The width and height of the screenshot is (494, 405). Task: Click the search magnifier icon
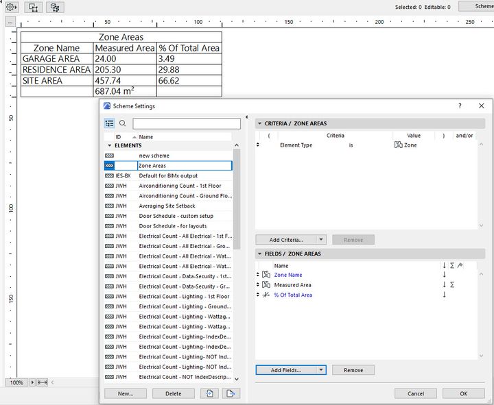123,123
